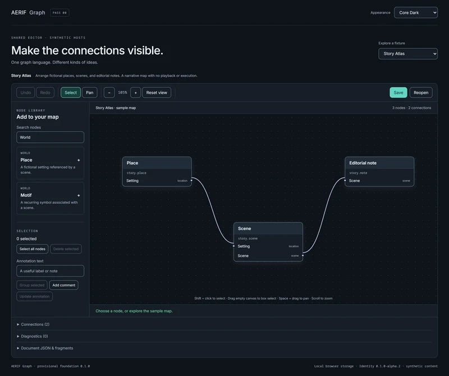Zoom in with the plus button
This screenshot has width=449, height=376.
point(135,93)
